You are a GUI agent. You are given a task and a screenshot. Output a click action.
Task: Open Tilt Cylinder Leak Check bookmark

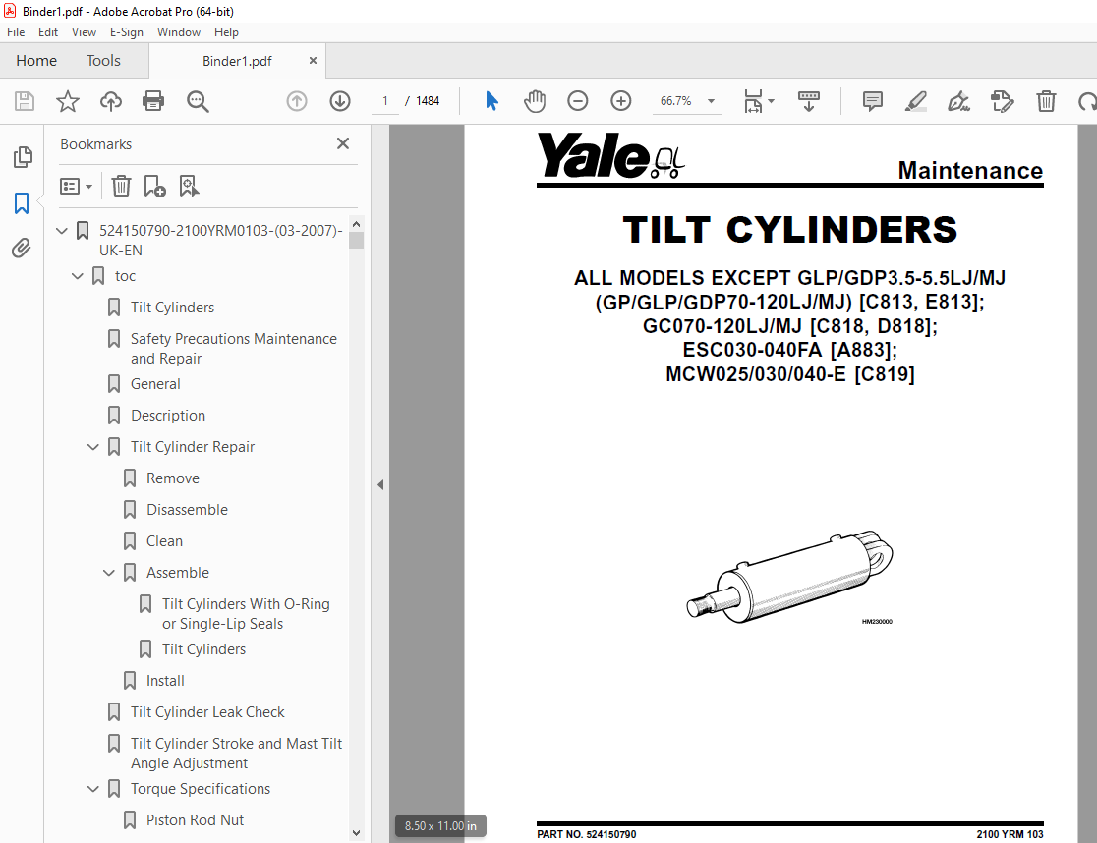coord(207,712)
